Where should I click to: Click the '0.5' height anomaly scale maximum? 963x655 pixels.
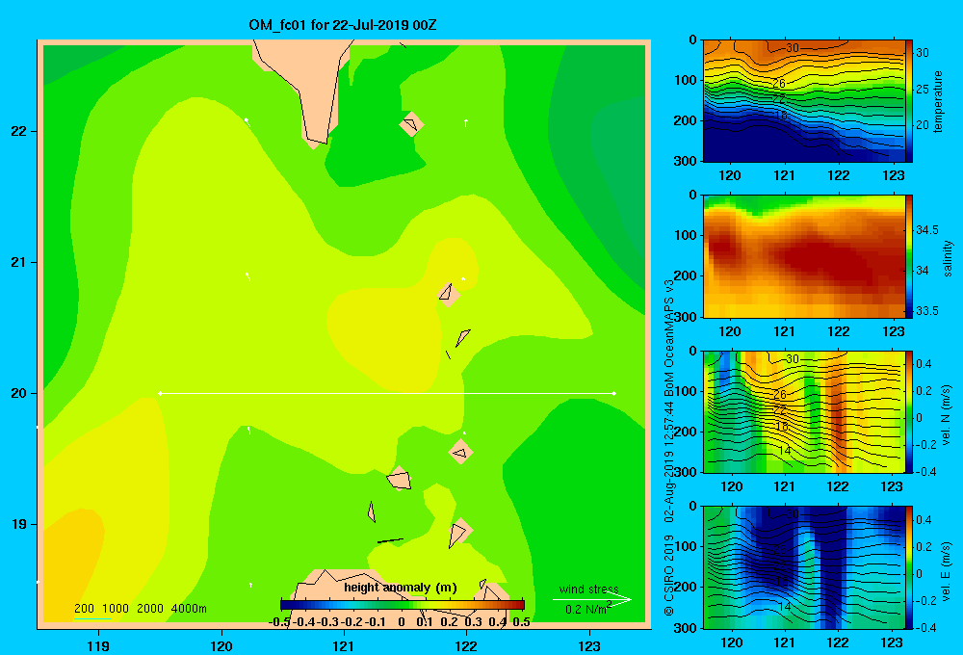tap(521, 622)
